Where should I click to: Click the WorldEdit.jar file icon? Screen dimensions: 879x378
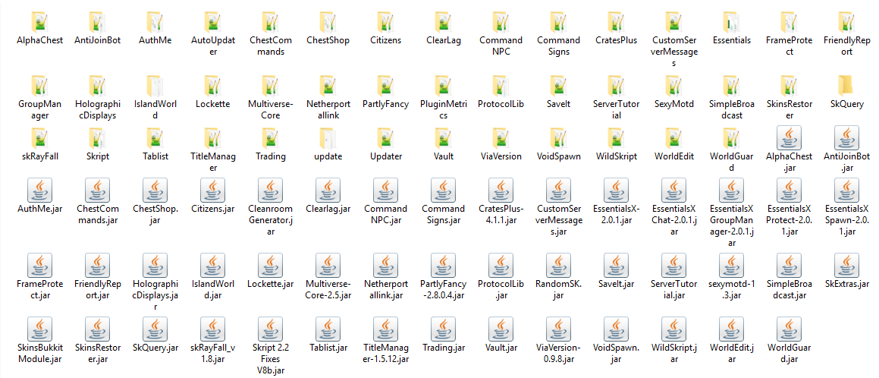tap(732, 329)
